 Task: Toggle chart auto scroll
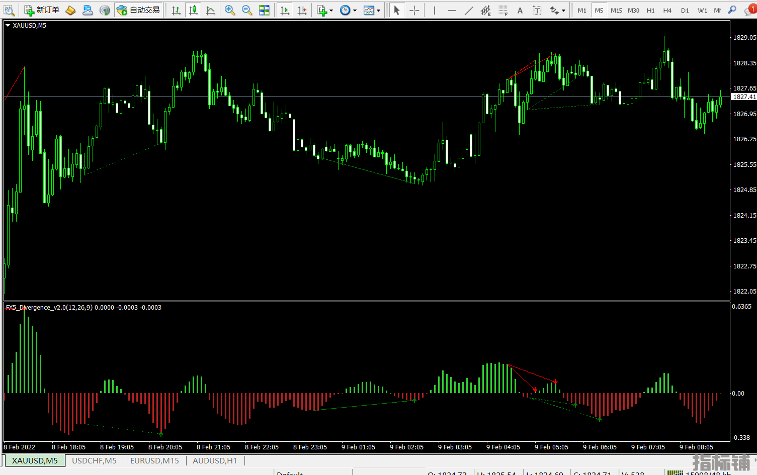pos(285,10)
